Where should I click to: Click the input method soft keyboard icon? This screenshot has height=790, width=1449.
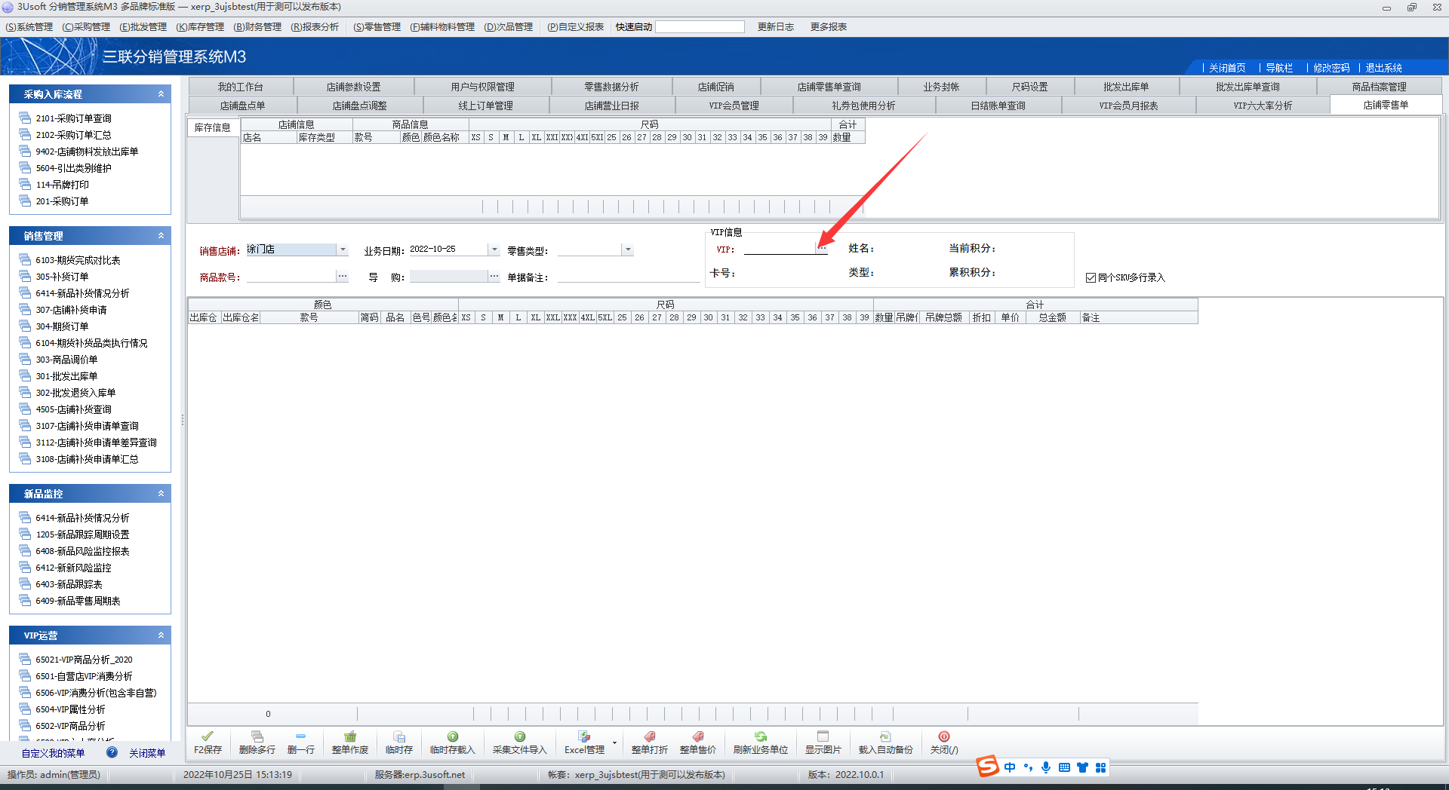click(1064, 767)
